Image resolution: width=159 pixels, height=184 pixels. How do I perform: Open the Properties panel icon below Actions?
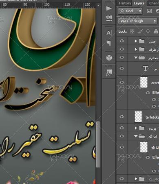point(109,18)
